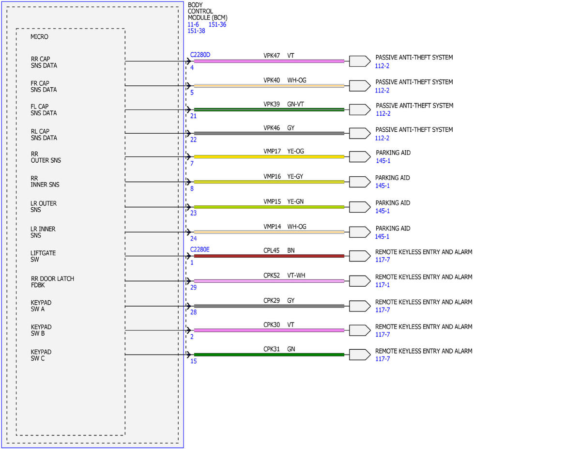Pick the off-page arrow on wire VMP14
581x449 pixels.
coord(360,232)
